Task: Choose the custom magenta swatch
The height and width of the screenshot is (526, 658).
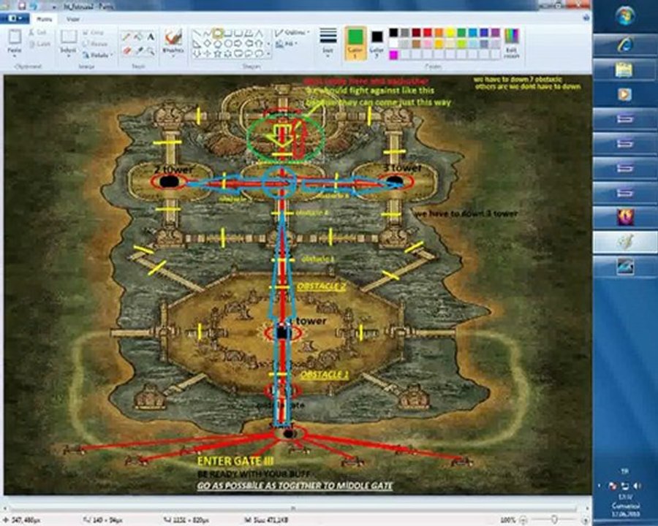Action: pos(393,55)
